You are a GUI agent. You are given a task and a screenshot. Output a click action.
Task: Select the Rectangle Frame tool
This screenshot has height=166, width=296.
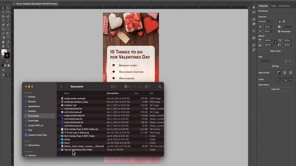3,29
